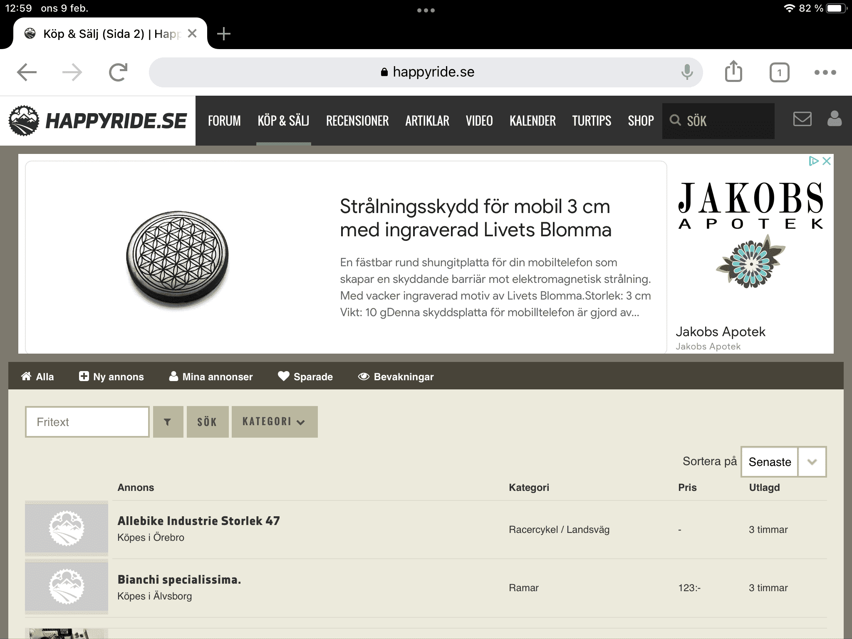Open the user profile icon
The height and width of the screenshot is (639, 852).
(834, 119)
